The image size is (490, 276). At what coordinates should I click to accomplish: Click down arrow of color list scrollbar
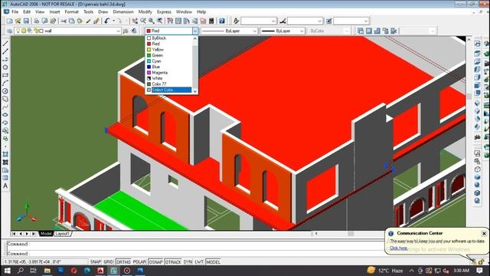(195, 91)
